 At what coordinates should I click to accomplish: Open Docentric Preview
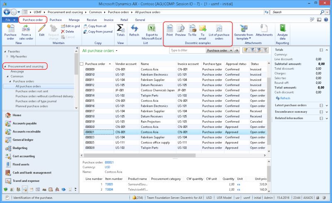pyautogui.click(x=181, y=30)
